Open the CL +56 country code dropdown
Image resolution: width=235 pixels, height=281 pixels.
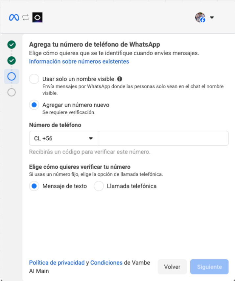pos(64,138)
